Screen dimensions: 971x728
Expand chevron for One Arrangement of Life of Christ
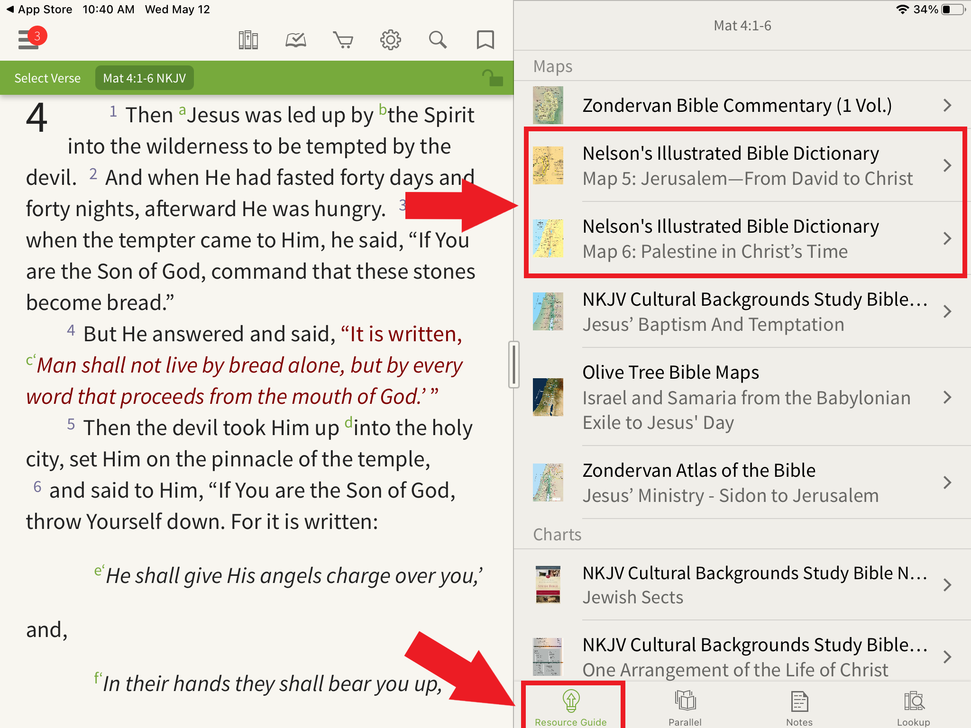(x=947, y=657)
